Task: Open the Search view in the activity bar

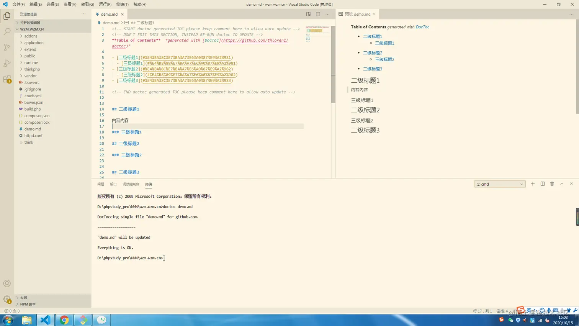Action: 7,32
